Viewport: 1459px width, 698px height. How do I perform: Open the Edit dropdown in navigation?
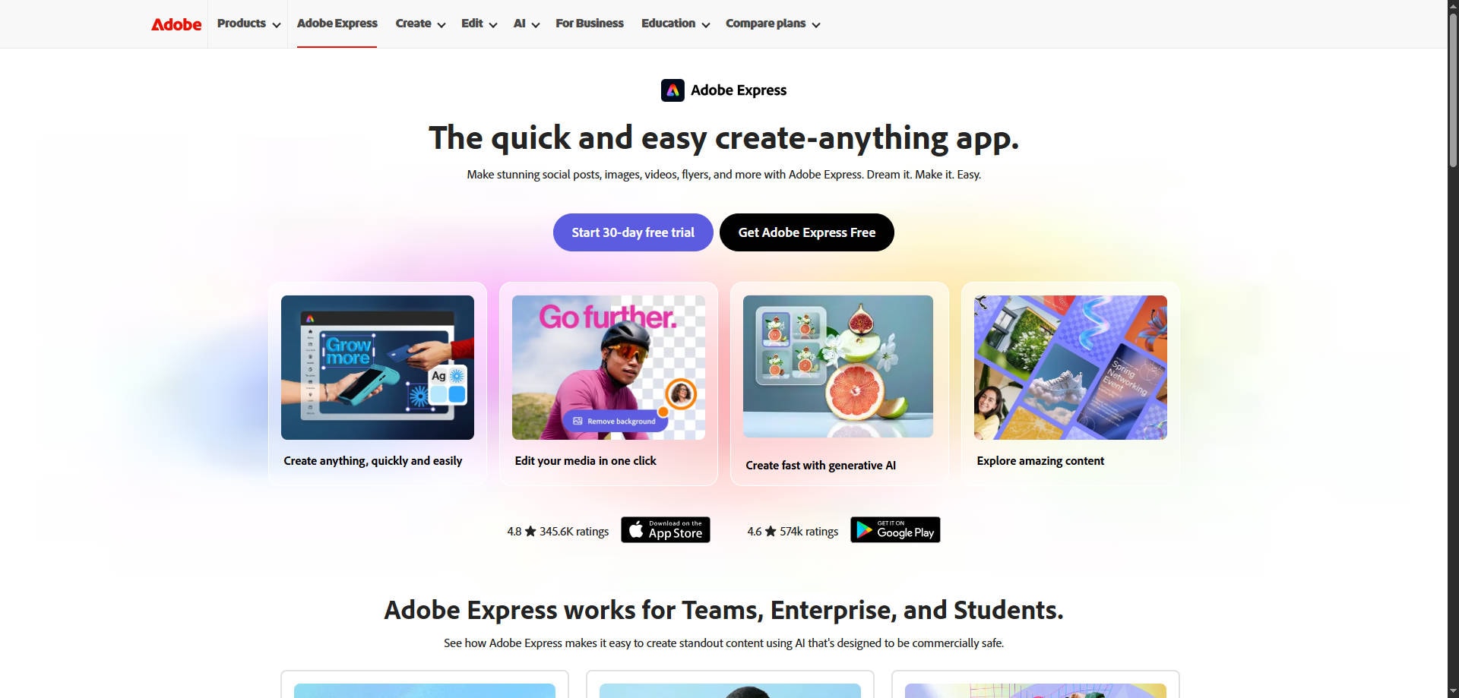coord(479,24)
